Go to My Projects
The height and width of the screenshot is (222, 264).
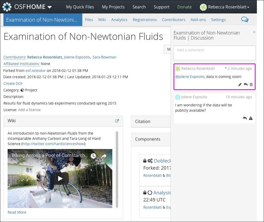(113, 7)
